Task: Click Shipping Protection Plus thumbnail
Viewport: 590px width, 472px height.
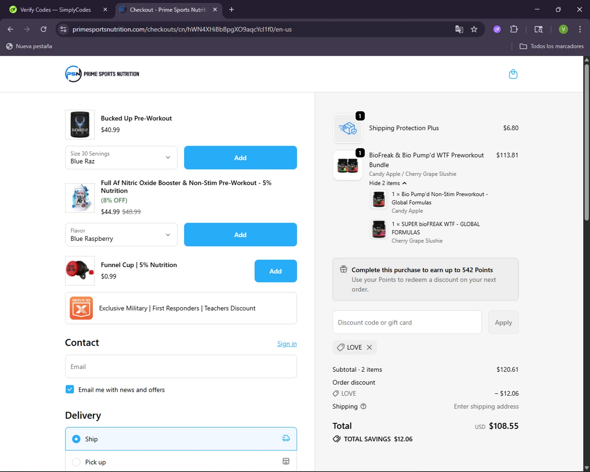Action: pyautogui.click(x=348, y=128)
